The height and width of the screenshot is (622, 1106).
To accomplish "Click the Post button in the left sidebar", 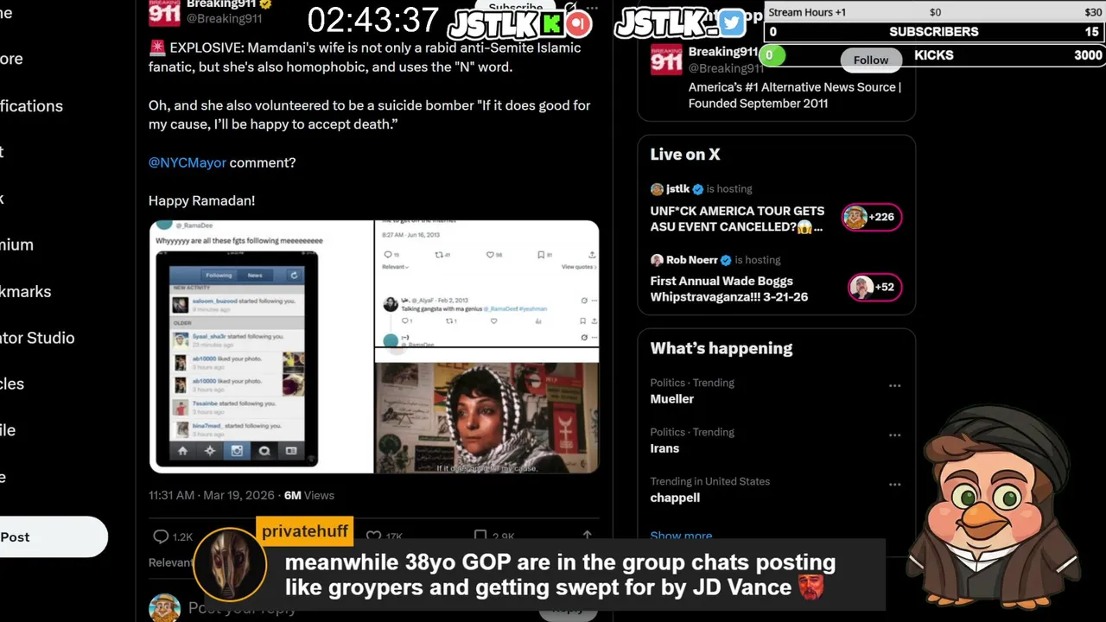I will point(54,536).
